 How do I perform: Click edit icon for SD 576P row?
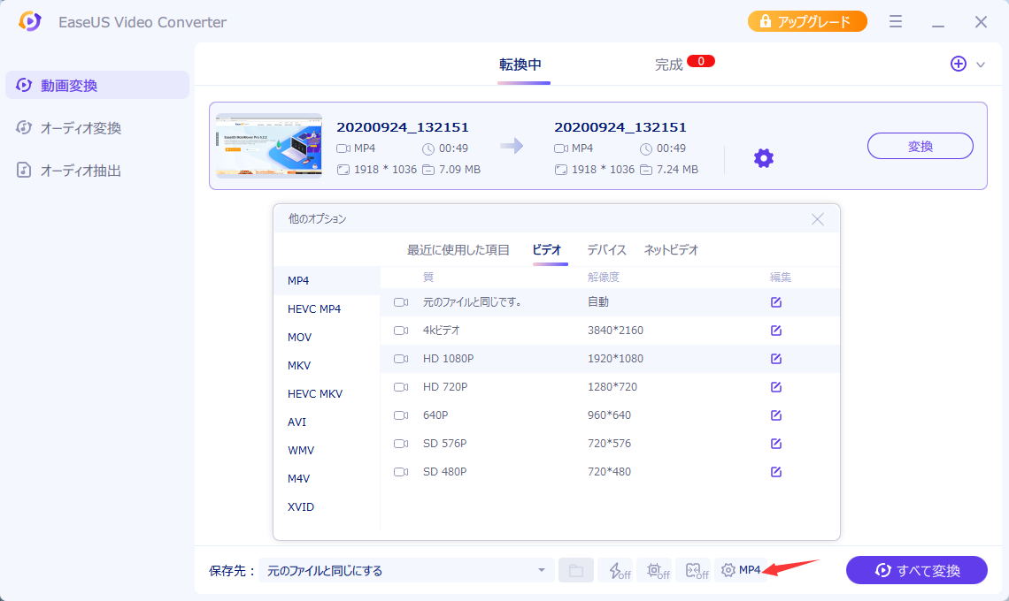(x=776, y=444)
